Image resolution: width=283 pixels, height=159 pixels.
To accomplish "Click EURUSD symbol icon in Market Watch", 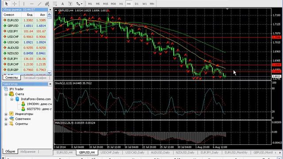I will tap(5, 20).
